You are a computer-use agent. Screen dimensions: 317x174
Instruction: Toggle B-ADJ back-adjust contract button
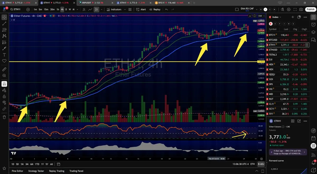(x=261, y=164)
